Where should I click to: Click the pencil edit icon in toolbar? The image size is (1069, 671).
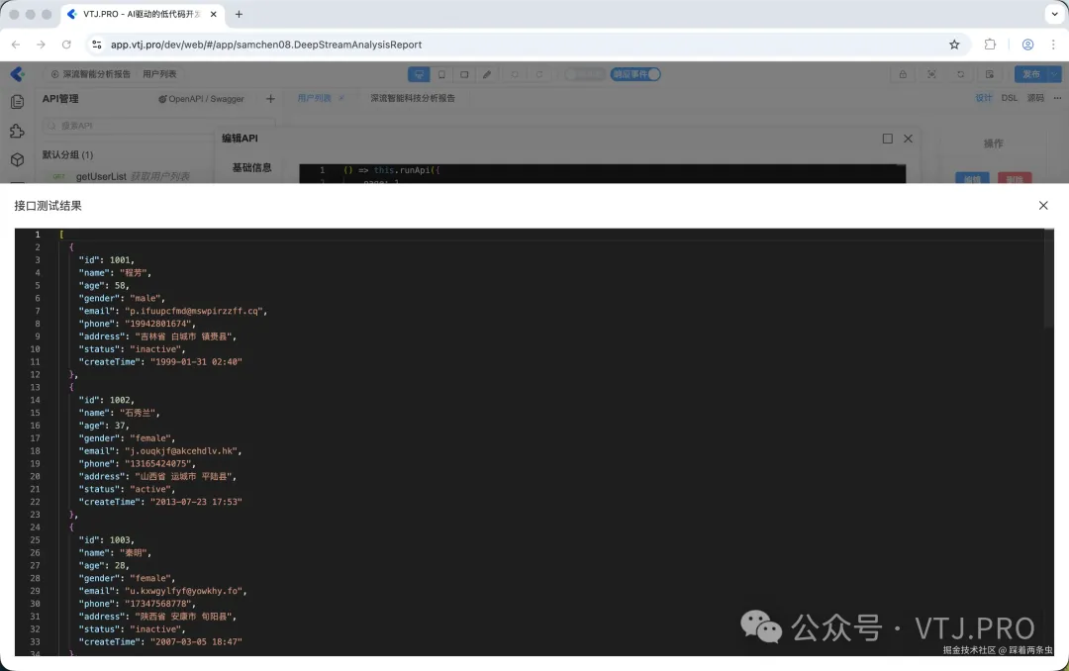point(487,74)
